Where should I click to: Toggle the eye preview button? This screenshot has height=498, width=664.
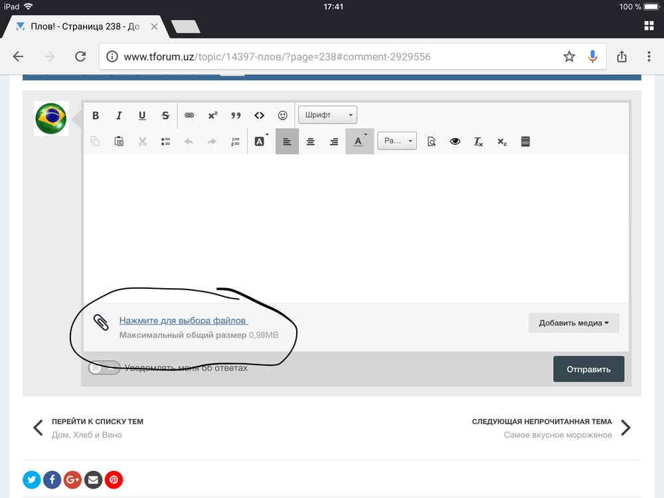tap(455, 141)
